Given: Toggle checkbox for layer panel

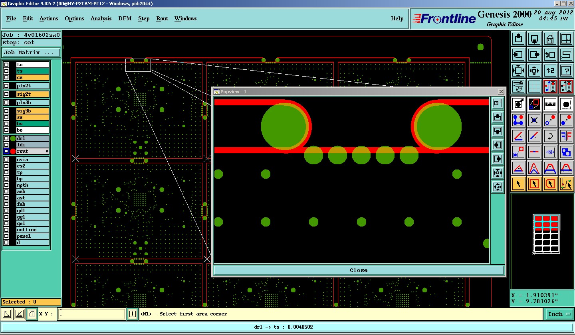Looking at the screenshot, I should click(x=6, y=236).
